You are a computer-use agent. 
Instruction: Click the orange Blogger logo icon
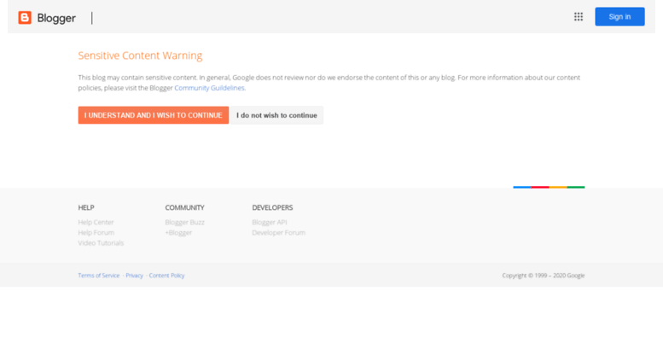[25, 18]
